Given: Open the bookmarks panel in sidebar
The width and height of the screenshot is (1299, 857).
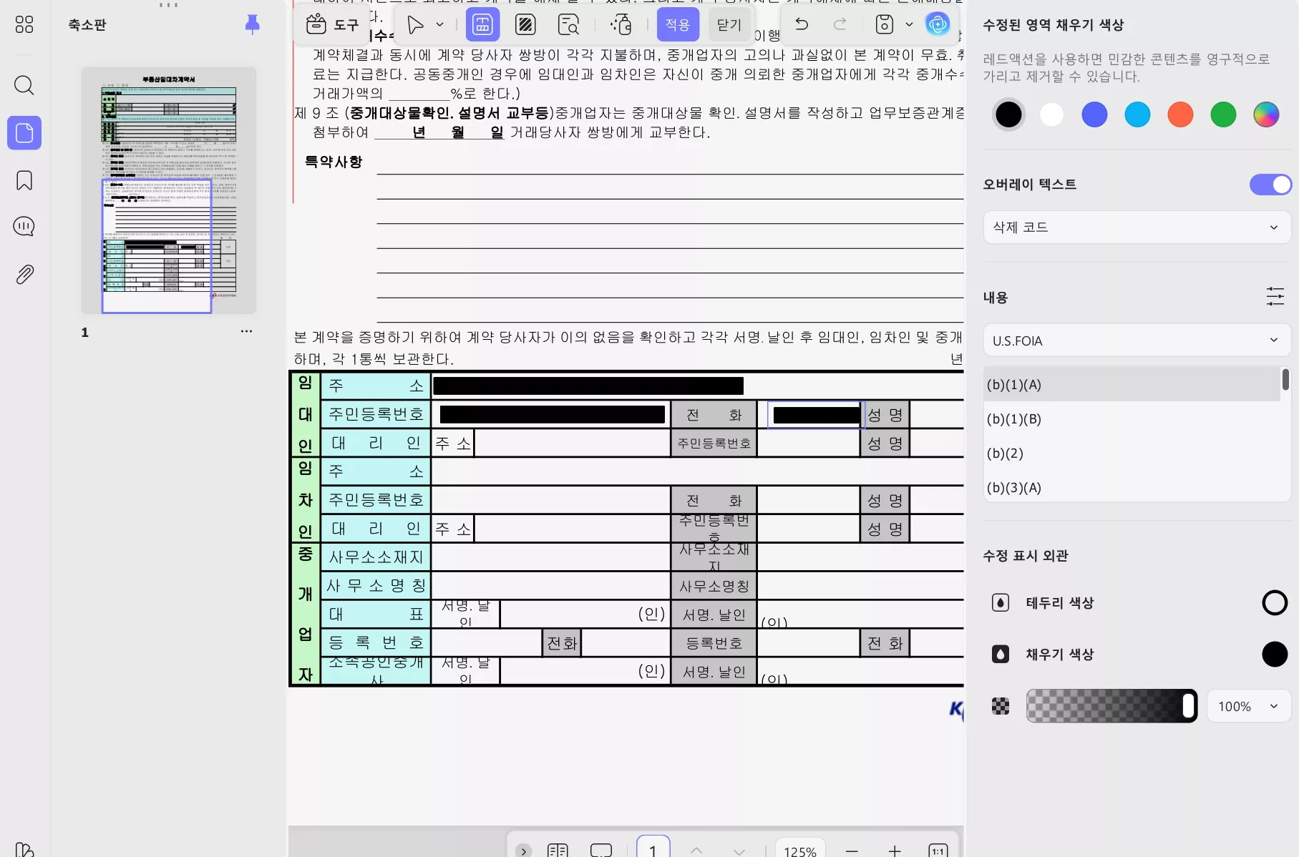Looking at the screenshot, I should (24, 181).
